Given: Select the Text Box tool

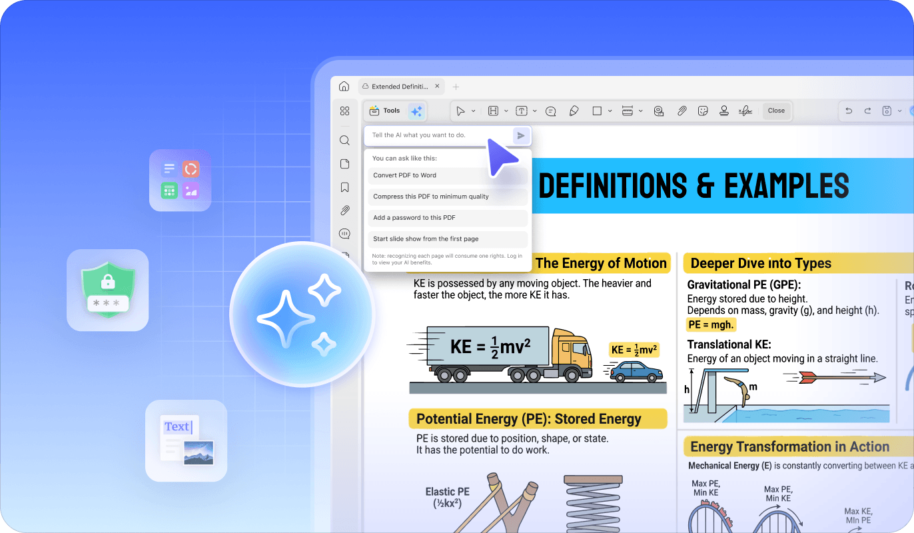Looking at the screenshot, I should (x=522, y=111).
